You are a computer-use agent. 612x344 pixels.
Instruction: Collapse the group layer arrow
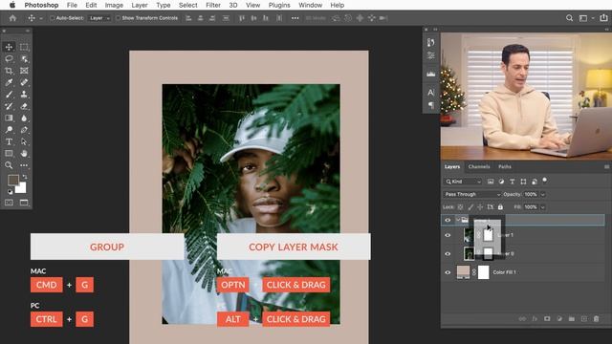click(x=458, y=220)
